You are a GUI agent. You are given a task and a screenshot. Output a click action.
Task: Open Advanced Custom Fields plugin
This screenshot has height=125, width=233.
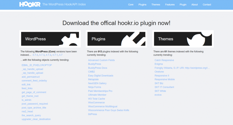coord(101,60)
